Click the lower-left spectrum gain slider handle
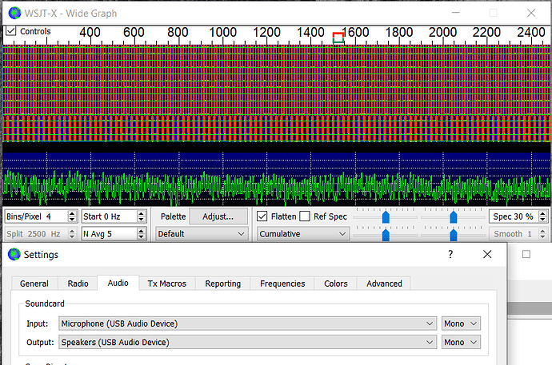The width and height of the screenshot is (552, 365). click(386, 235)
